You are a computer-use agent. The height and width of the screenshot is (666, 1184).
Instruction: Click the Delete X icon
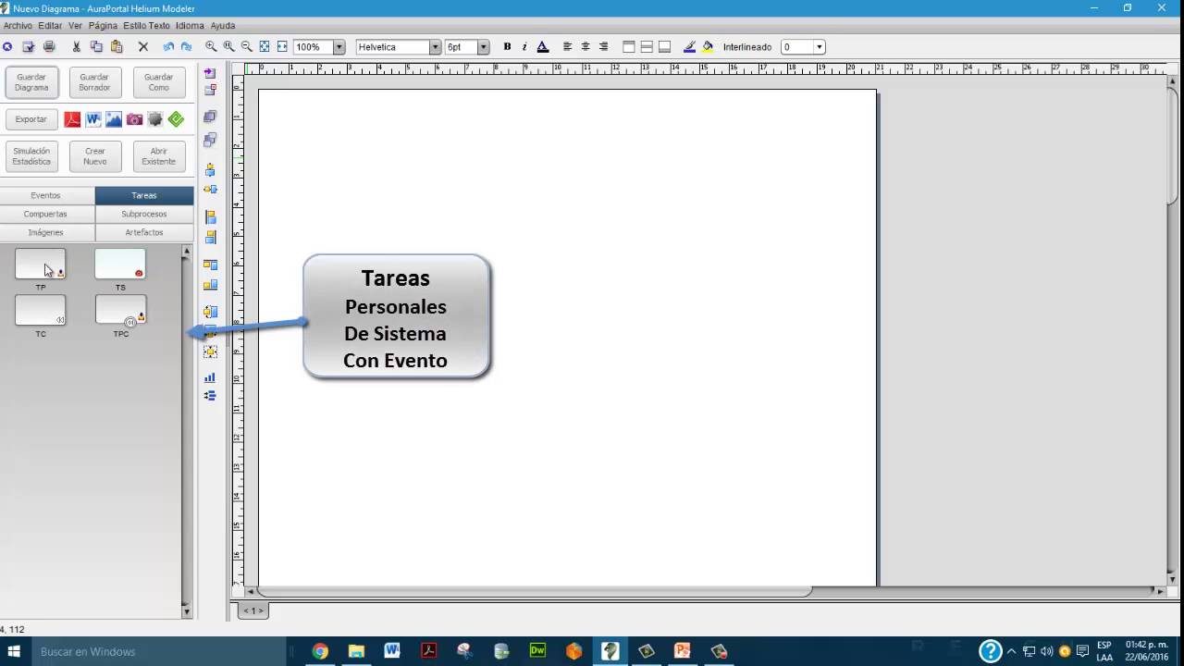pos(143,46)
